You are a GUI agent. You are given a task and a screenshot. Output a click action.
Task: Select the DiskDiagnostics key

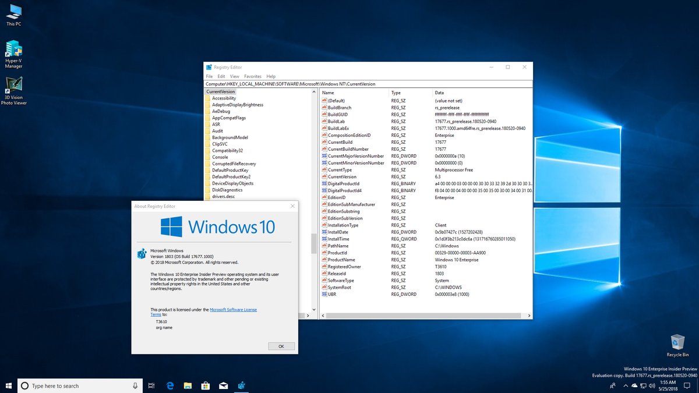[x=228, y=190]
